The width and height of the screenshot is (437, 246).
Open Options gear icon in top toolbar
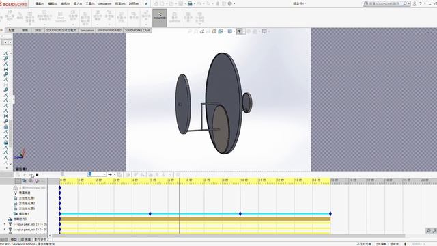[230, 3]
